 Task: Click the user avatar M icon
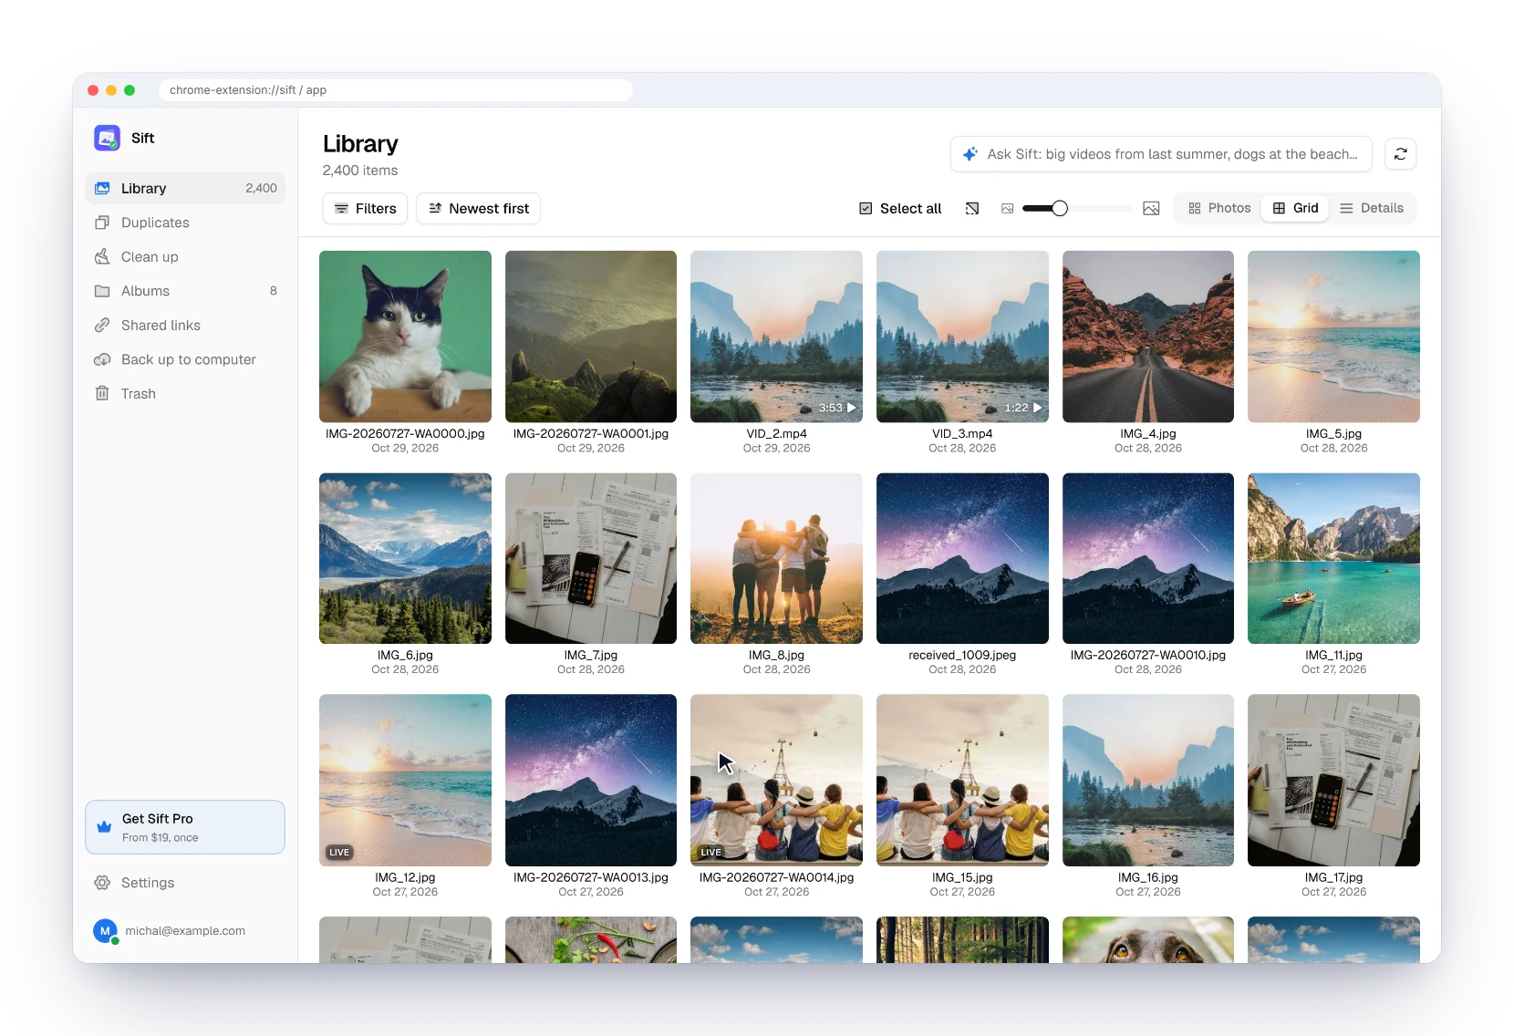pyautogui.click(x=105, y=930)
